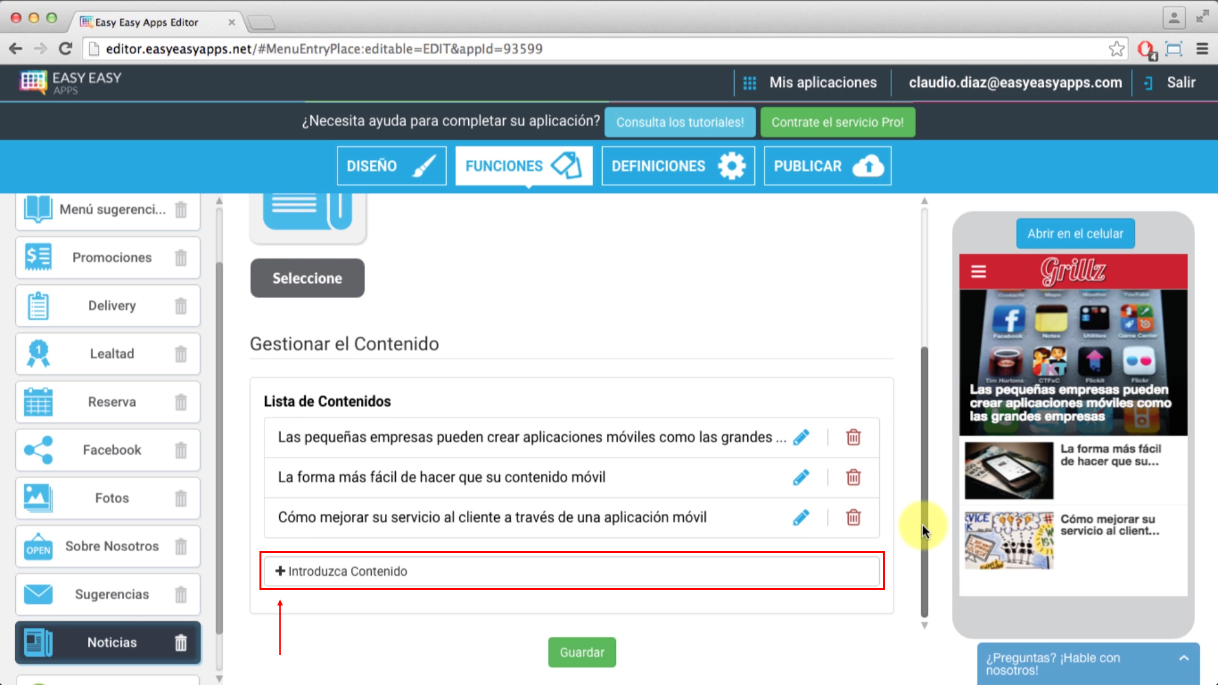Click Guardar button
Viewport: 1218px width, 685px height.
(x=582, y=653)
